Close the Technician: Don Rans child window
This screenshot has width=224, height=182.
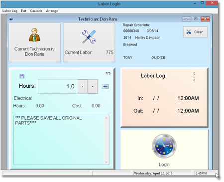(205, 19)
